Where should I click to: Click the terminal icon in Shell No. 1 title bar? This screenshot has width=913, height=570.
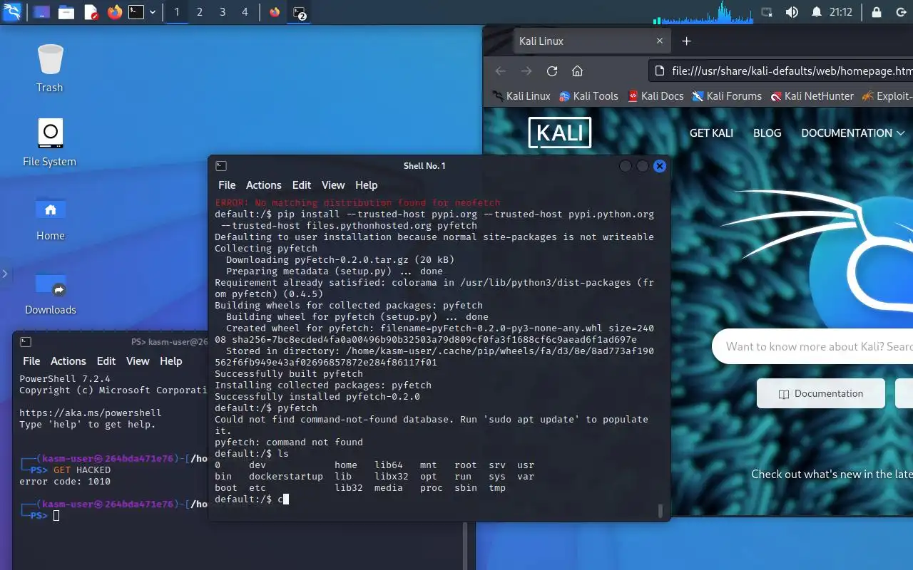click(x=221, y=166)
